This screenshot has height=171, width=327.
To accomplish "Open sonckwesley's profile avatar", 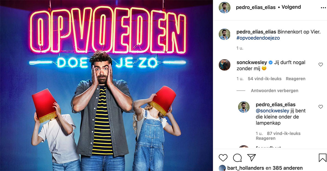I will click(x=225, y=65).
